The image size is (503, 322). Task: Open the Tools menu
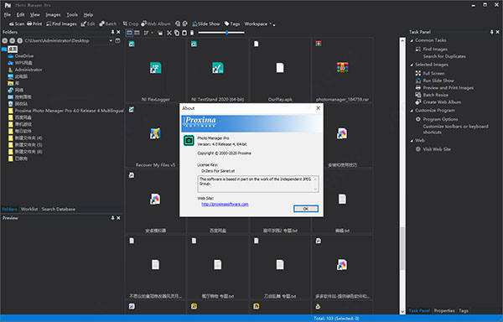72,15
